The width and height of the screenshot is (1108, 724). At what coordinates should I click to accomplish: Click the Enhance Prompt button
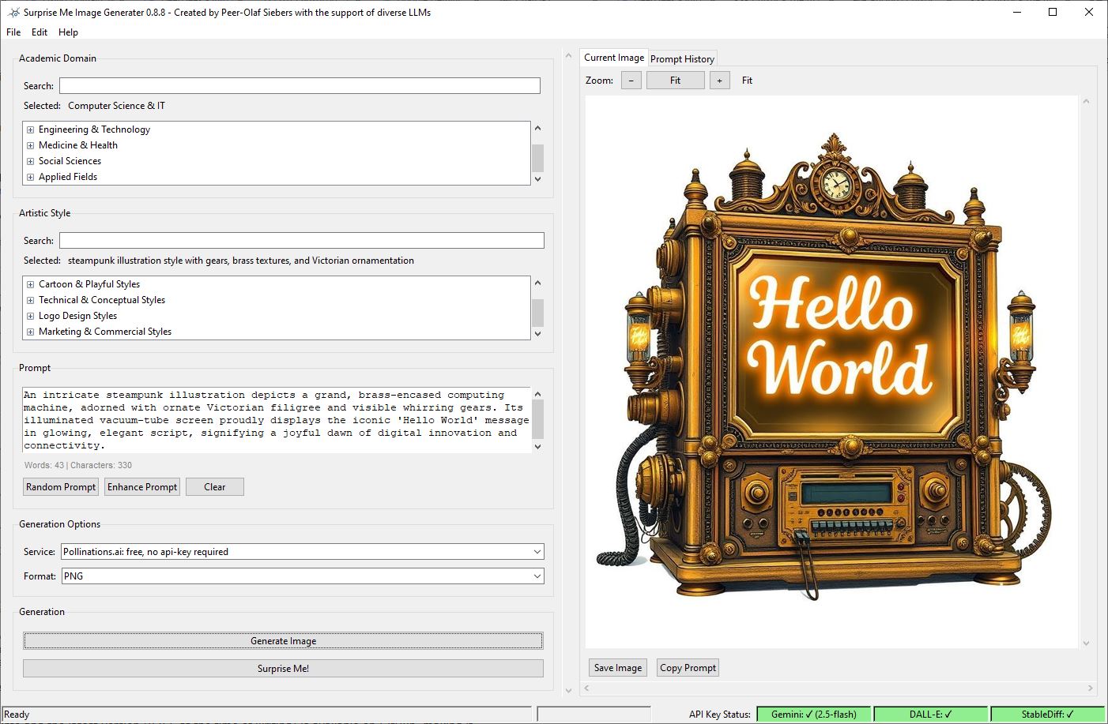pyautogui.click(x=142, y=487)
